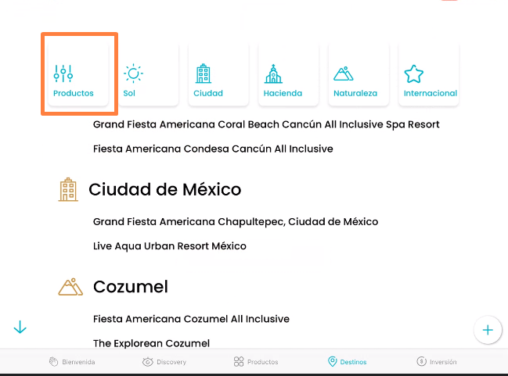Click the Cozumel heading
The height and width of the screenshot is (376, 508).
pyautogui.click(x=131, y=287)
